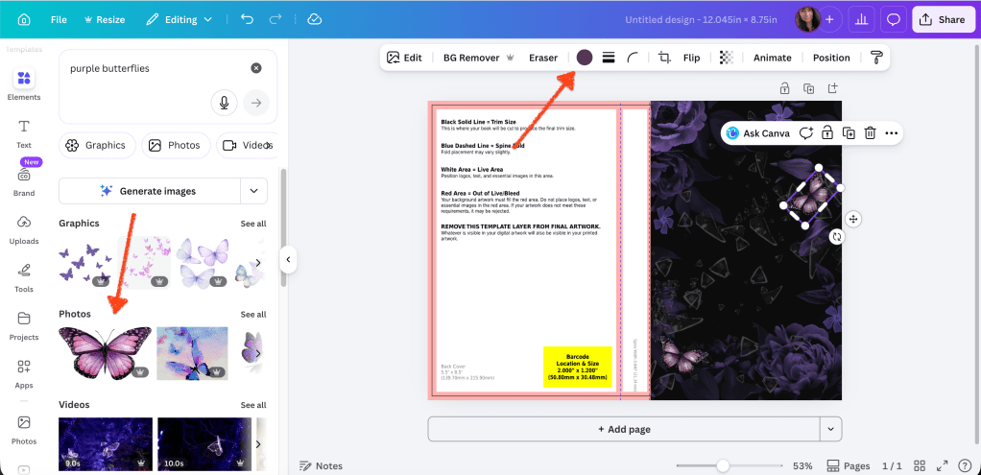The width and height of the screenshot is (981, 475).
Task: Open the File menu
Action: (59, 19)
